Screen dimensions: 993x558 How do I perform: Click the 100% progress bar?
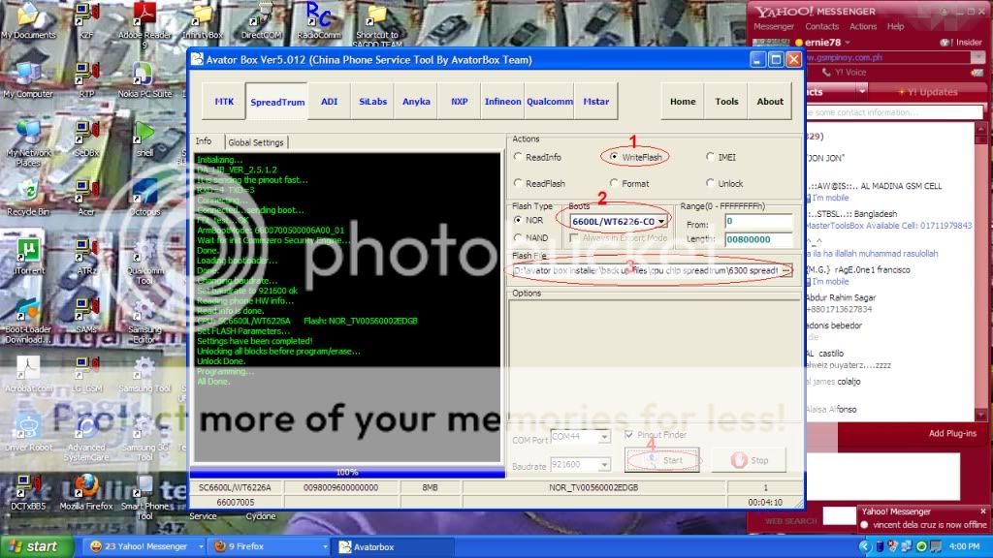coord(347,472)
